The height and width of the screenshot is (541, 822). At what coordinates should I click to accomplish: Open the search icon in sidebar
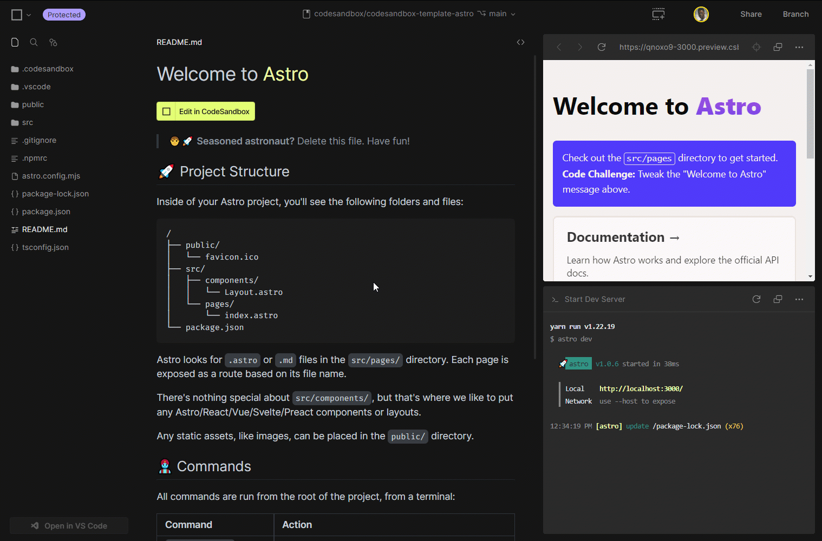(x=34, y=42)
